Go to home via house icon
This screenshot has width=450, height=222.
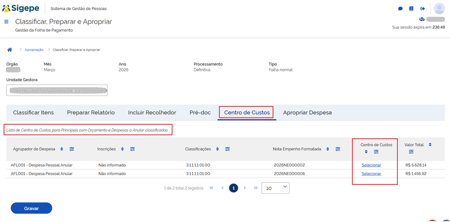pyautogui.click(x=10, y=50)
